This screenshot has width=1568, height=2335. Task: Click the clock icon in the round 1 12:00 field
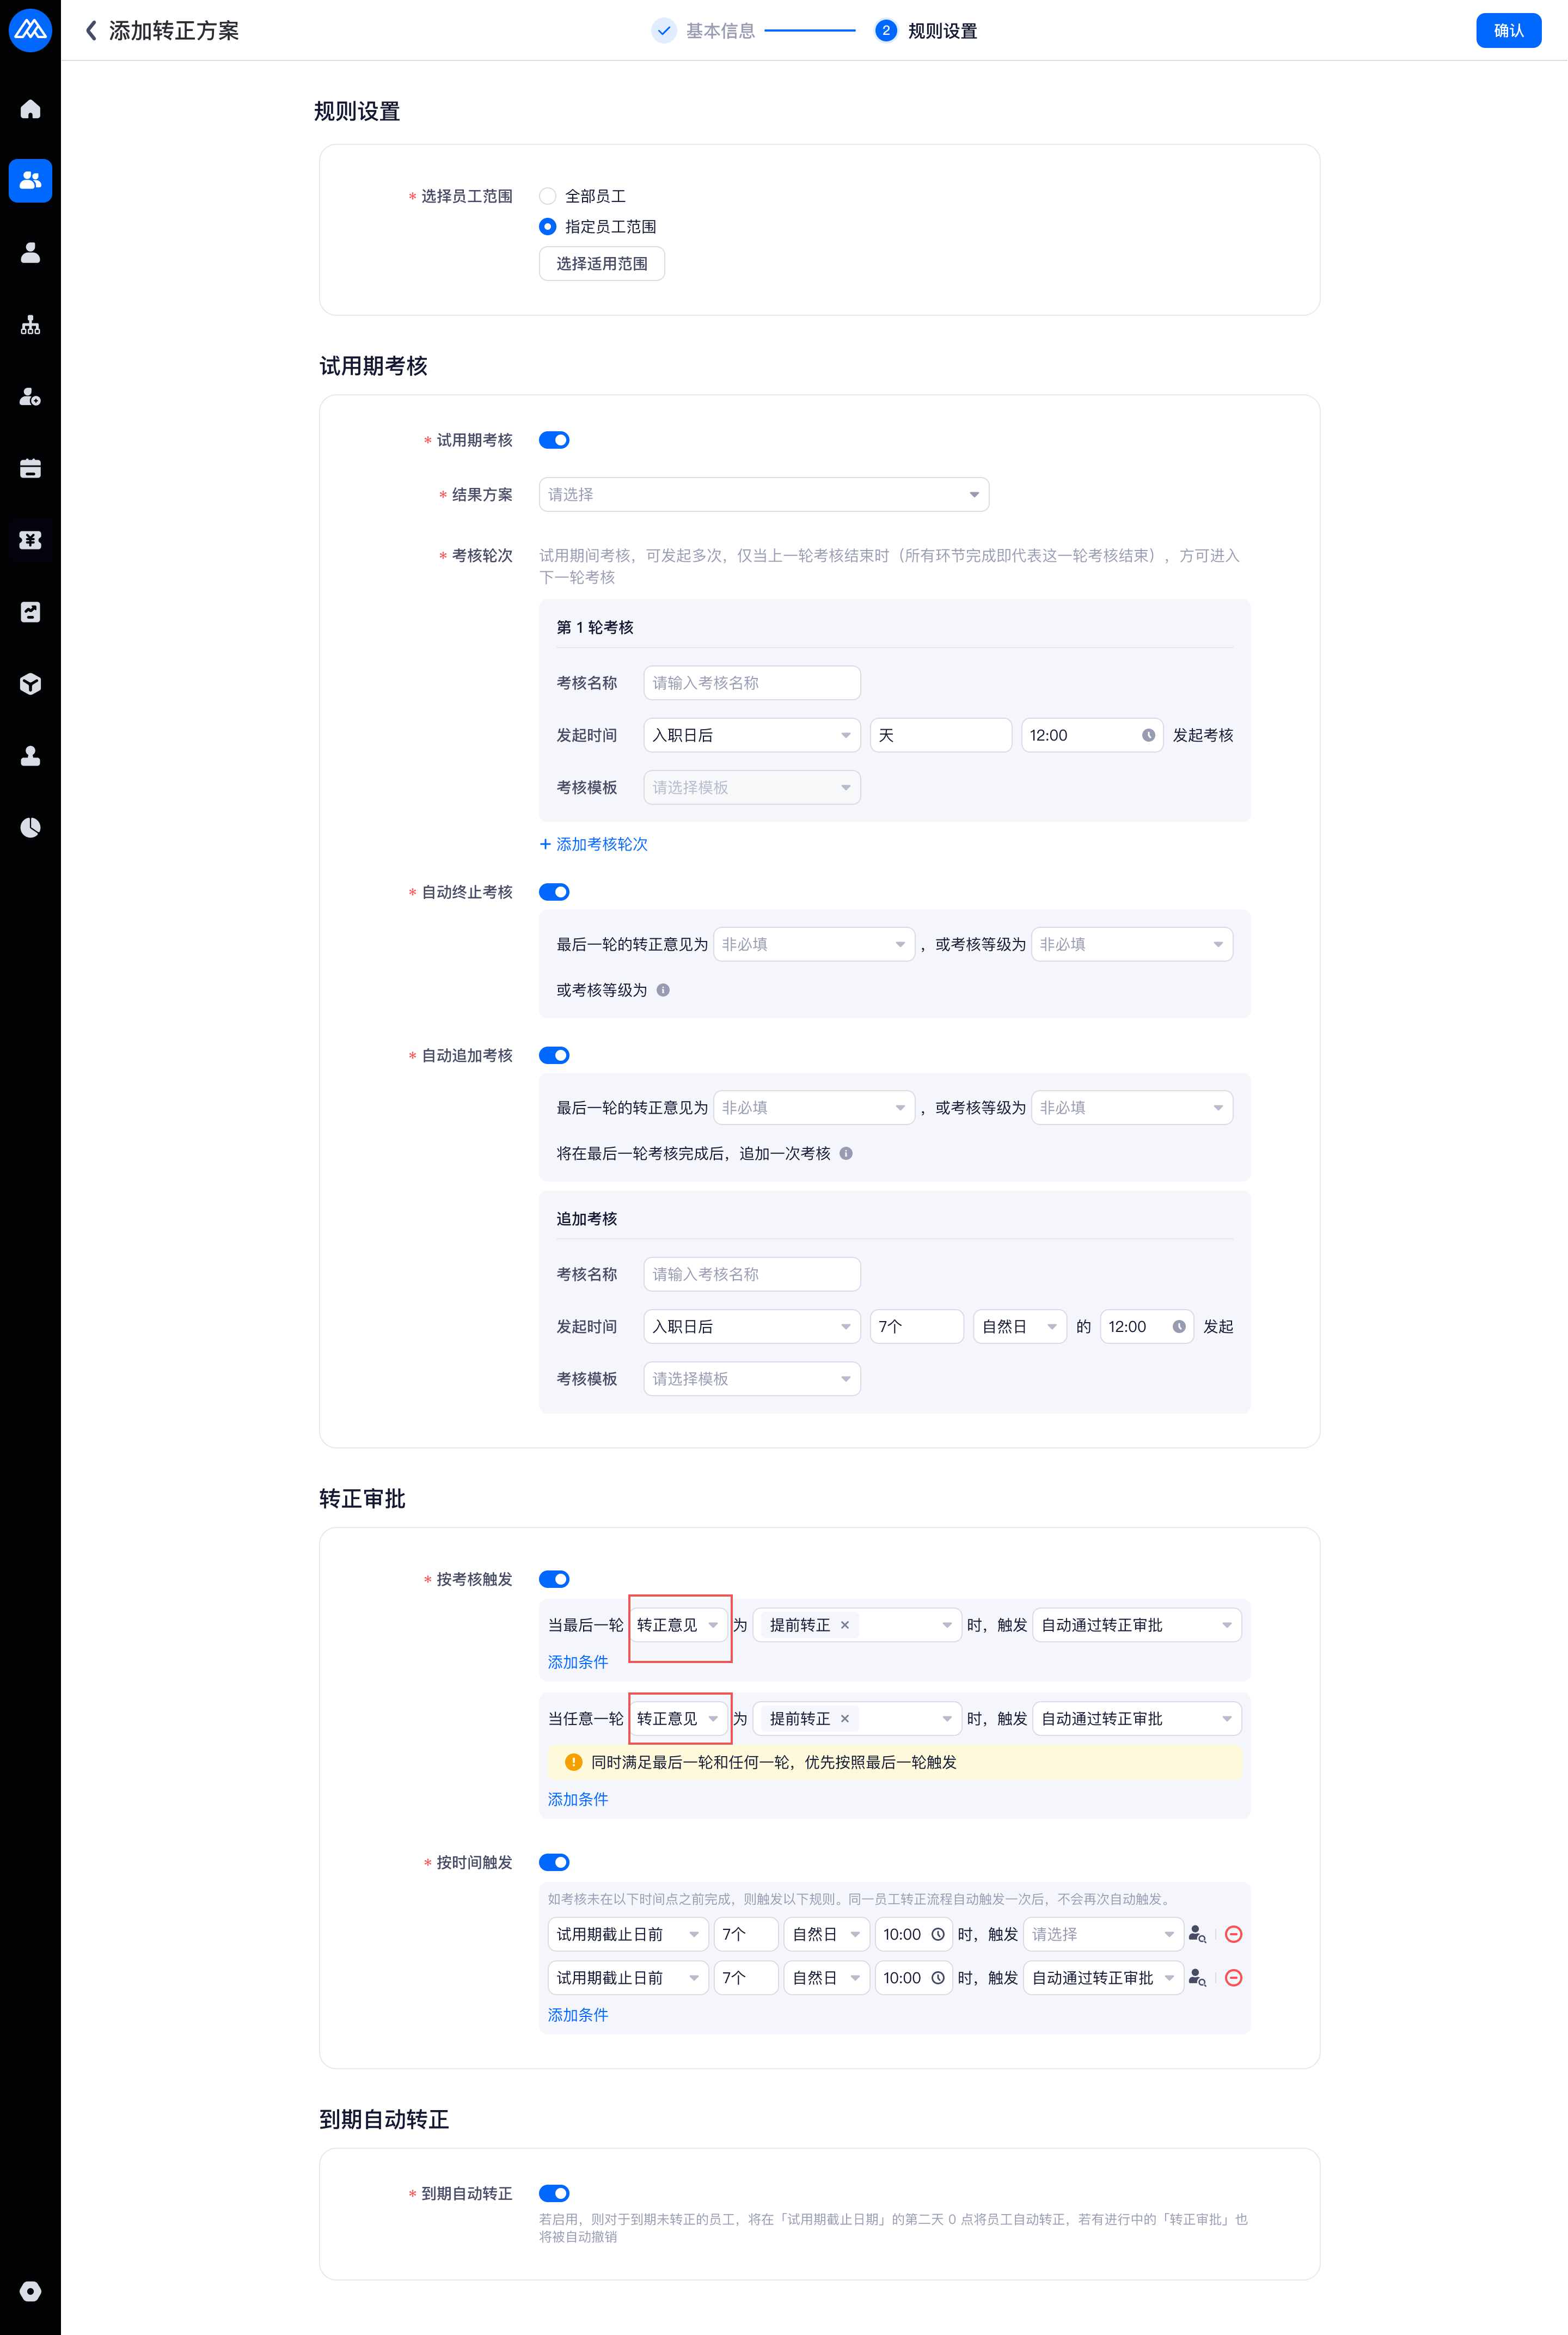click(1148, 735)
